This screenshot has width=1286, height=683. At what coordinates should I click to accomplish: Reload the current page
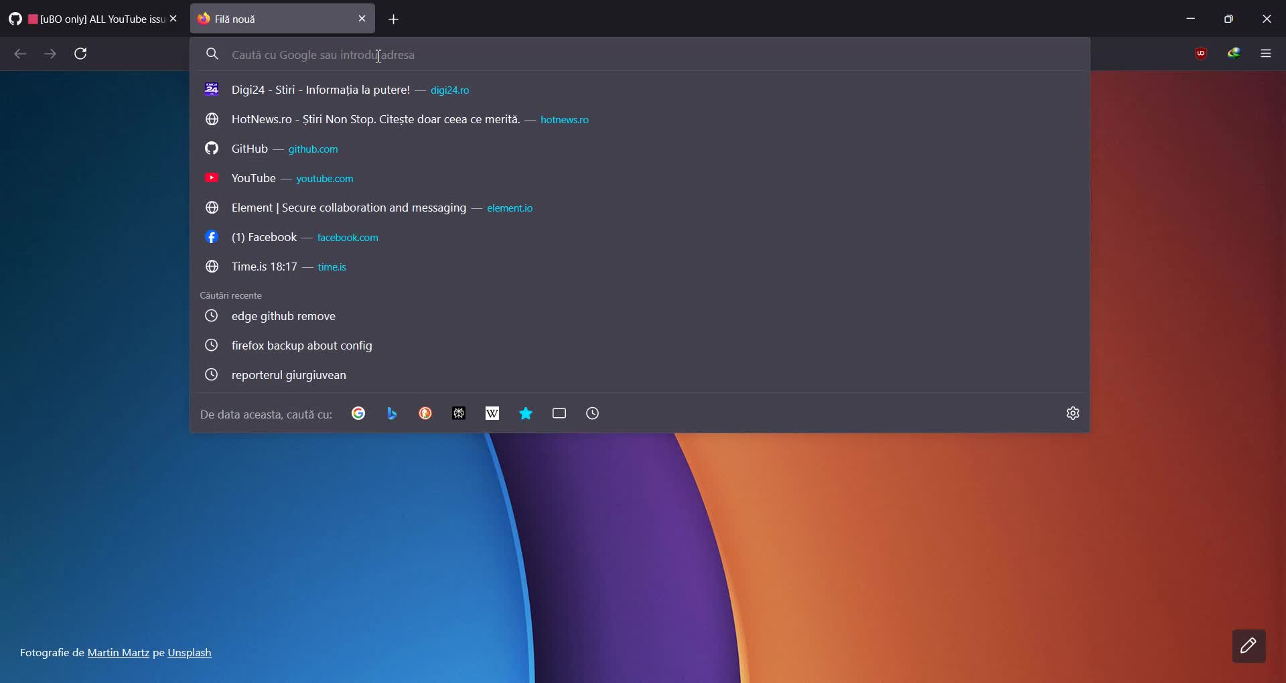click(81, 54)
